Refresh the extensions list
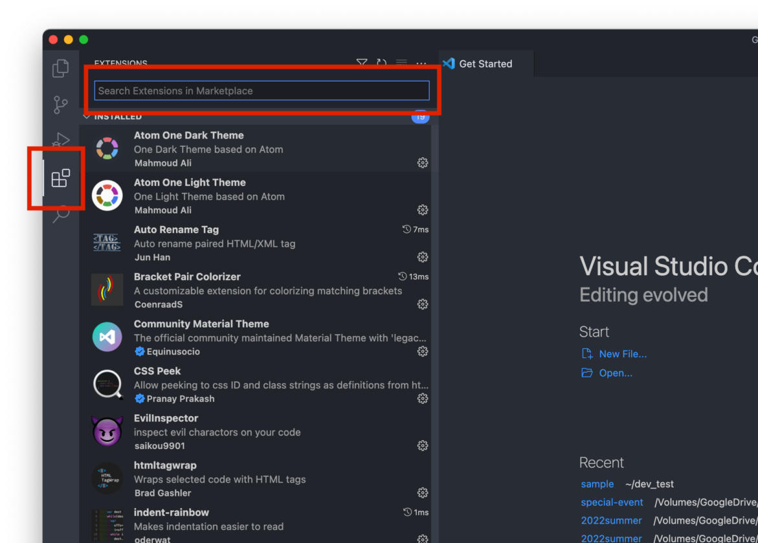 [382, 63]
